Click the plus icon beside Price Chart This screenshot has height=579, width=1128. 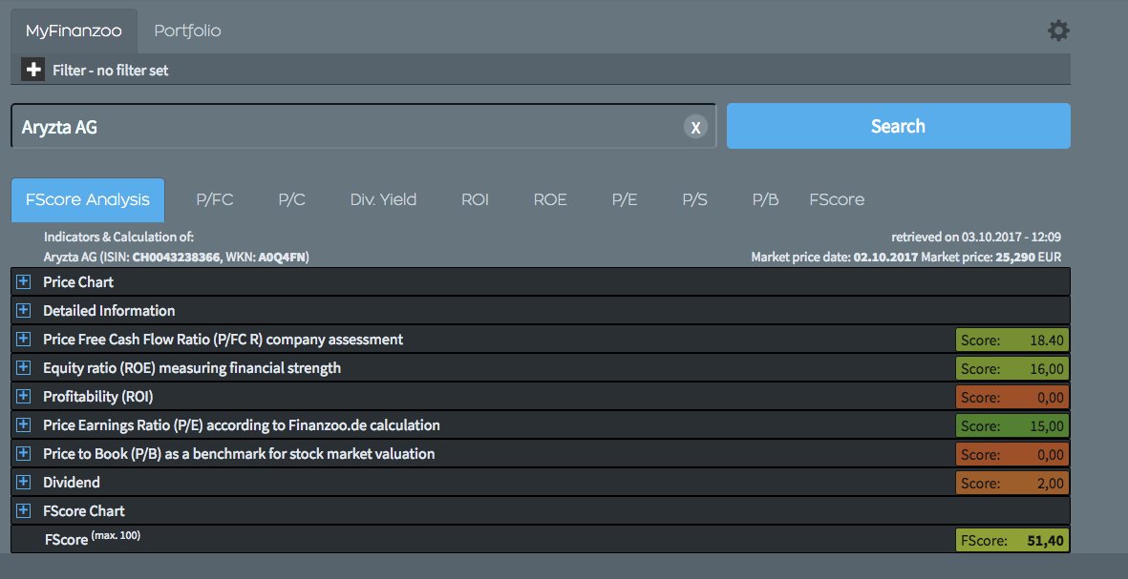(x=22, y=281)
